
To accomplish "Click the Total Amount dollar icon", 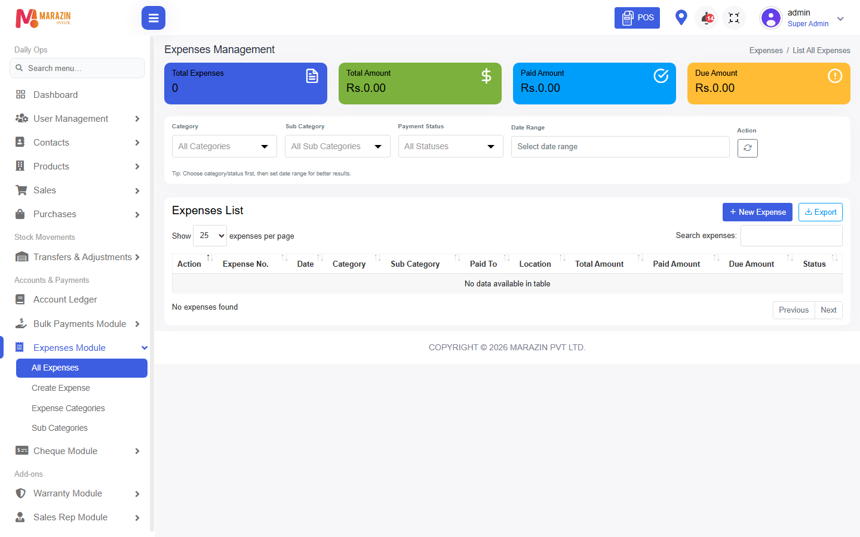I will coord(487,76).
